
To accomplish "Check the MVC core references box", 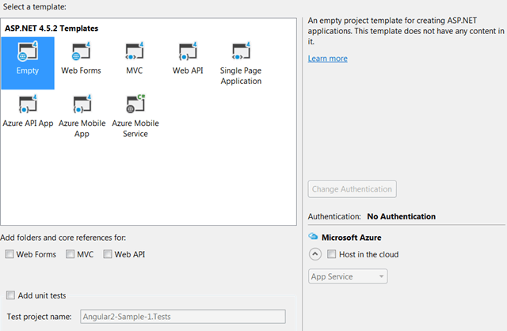I will [x=69, y=255].
